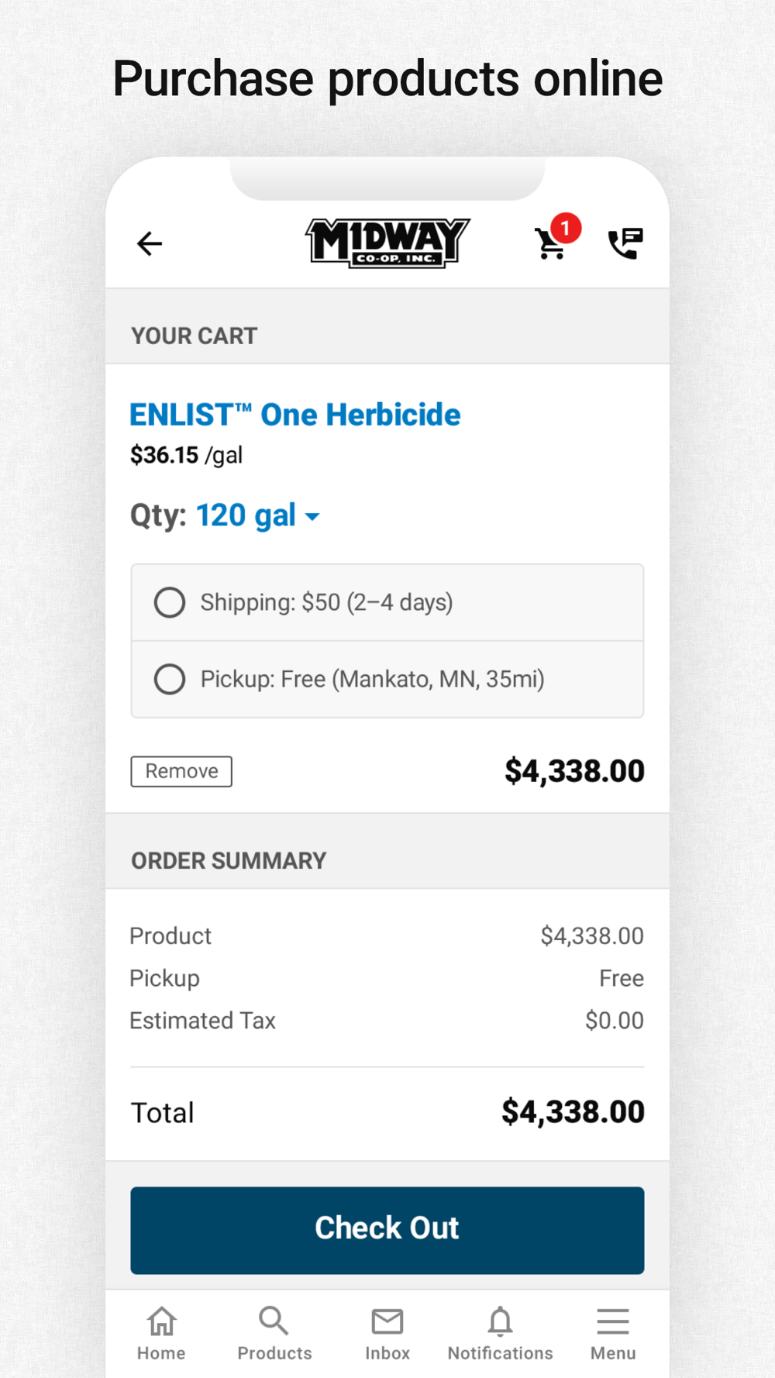
Task: Open the shopping cart icon
Action: pos(550,246)
